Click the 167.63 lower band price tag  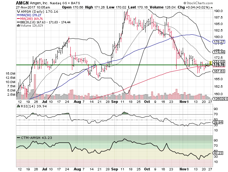click(219, 71)
